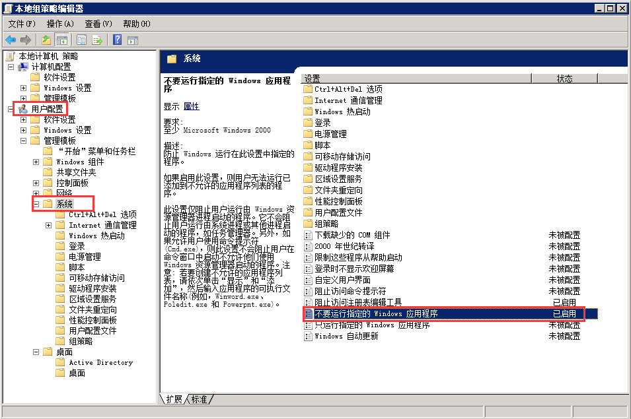Expand Internet 通信管理 in the tree

click(x=48, y=226)
